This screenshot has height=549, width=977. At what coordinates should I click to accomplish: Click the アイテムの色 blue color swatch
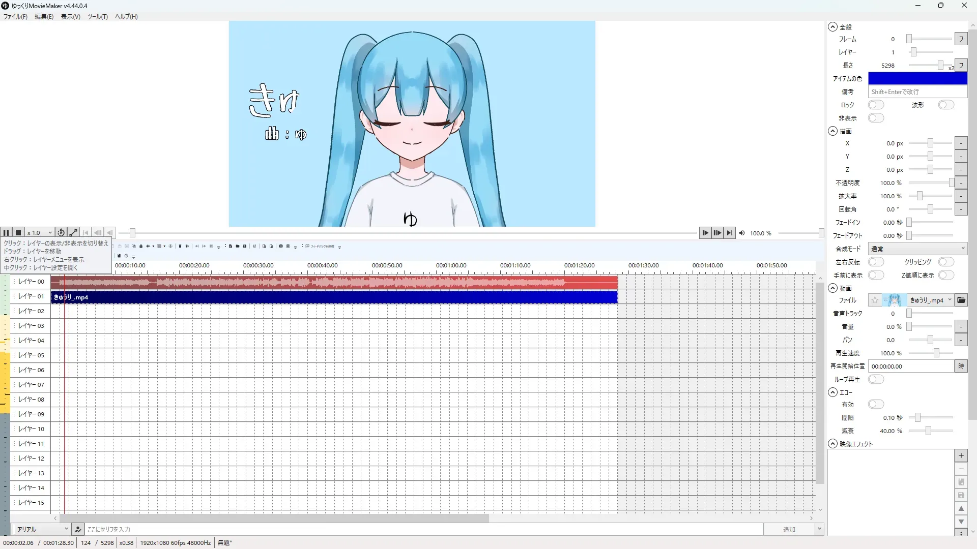pyautogui.click(x=917, y=78)
